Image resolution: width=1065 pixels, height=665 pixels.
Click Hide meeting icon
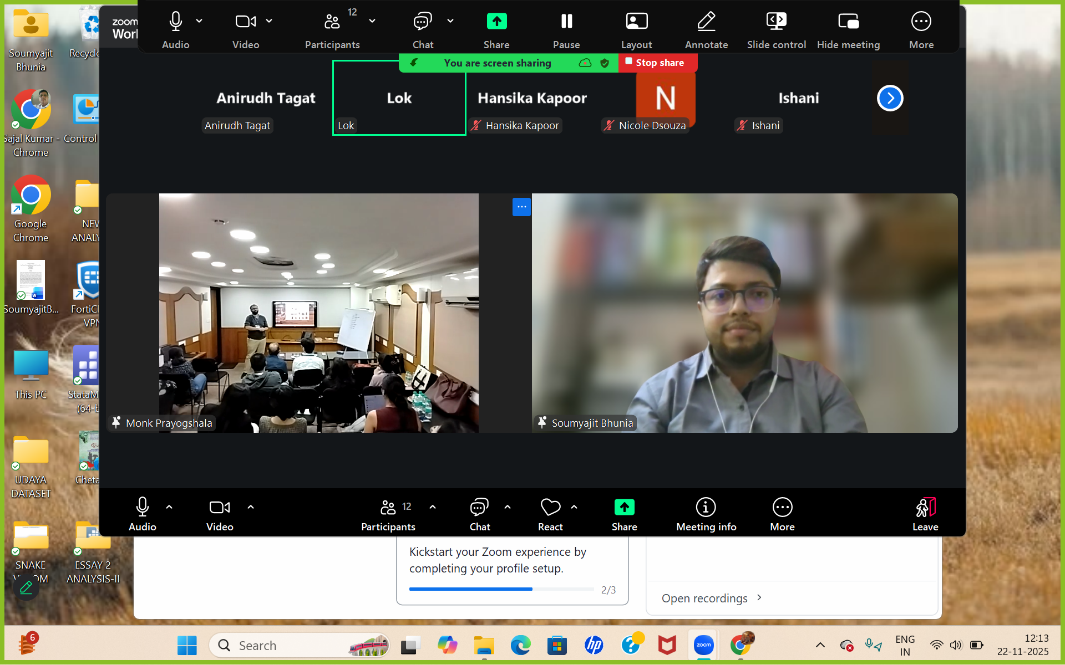point(848,22)
